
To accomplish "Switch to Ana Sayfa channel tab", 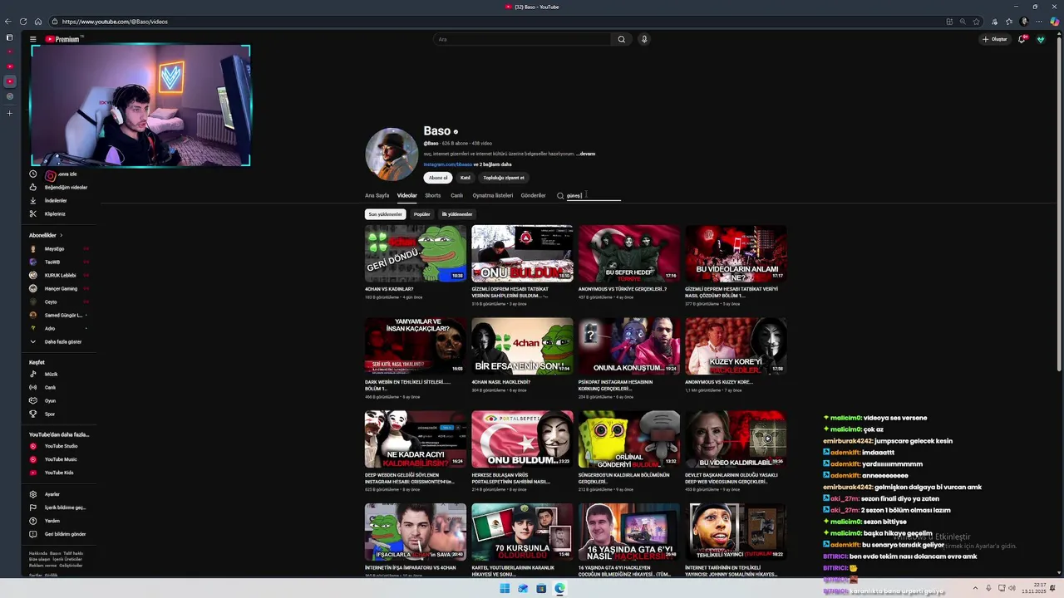I will pos(377,195).
